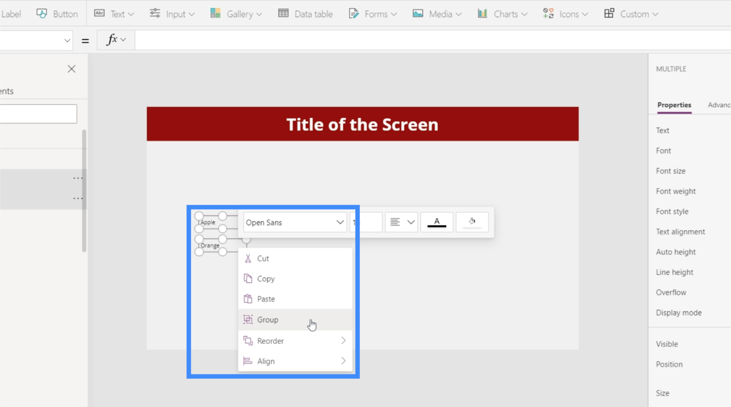The image size is (731, 407).
Task: Open the font color picker
Action: (x=437, y=222)
